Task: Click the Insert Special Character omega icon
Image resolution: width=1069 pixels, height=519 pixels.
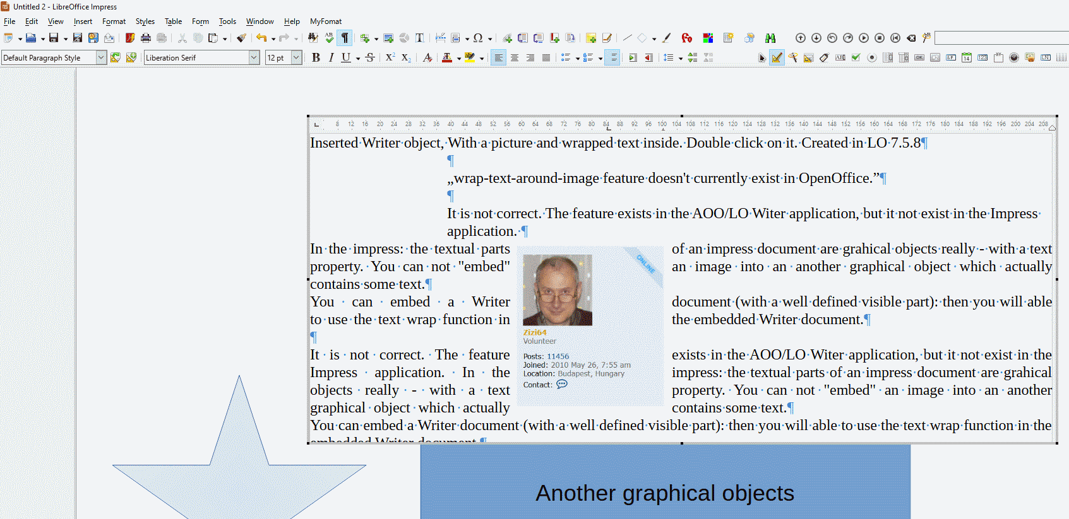Action: pos(478,38)
